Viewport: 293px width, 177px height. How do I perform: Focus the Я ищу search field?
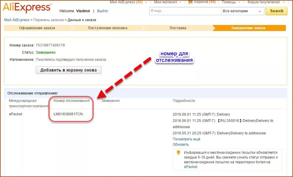pyautogui.click(x=185, y=11)
